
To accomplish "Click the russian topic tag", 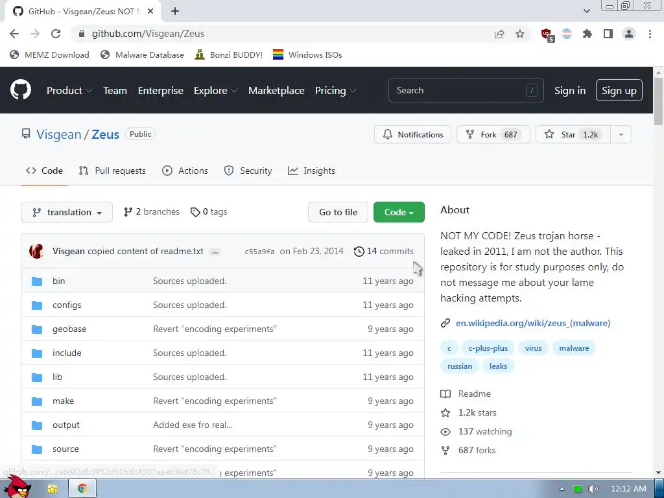I will coord(460,366).
